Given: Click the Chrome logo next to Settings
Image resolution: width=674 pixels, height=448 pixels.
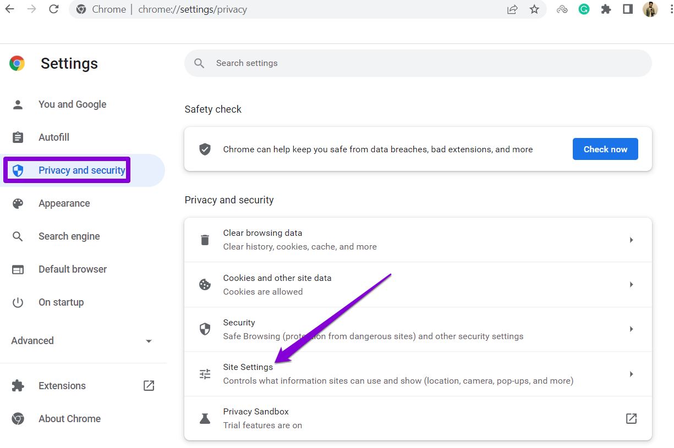Looking at the screenshot, I should click(x=17, y=63).
